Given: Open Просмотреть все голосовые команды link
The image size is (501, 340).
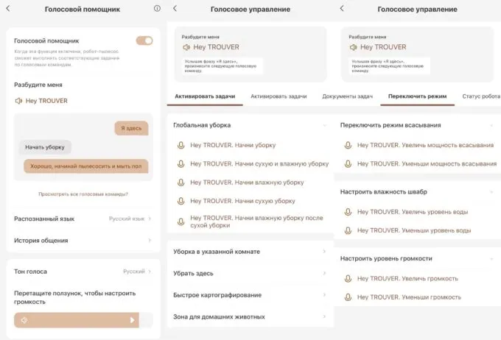Looking at the screenshot, I should pyautogui.click(x=83, y=194).
